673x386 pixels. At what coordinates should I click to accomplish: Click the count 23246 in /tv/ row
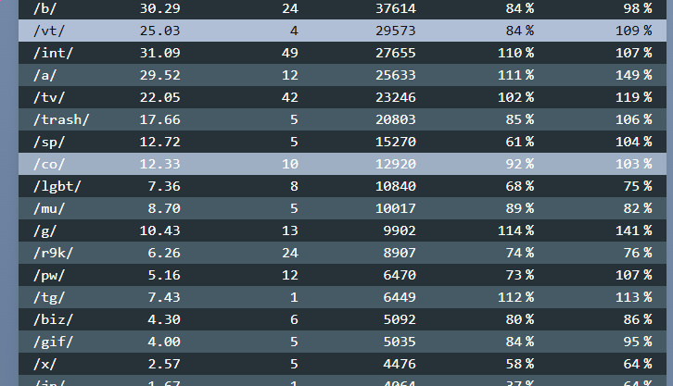pyautogui.click(x=396, y=98)
